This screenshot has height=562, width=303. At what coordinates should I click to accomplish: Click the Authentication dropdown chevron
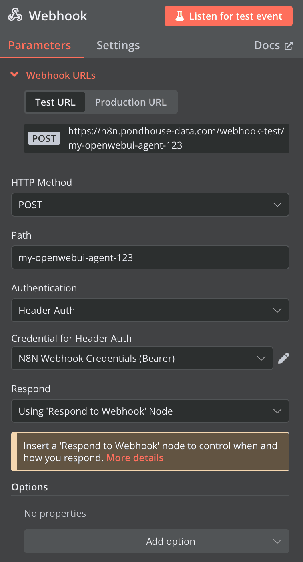[x=277, y=310]
